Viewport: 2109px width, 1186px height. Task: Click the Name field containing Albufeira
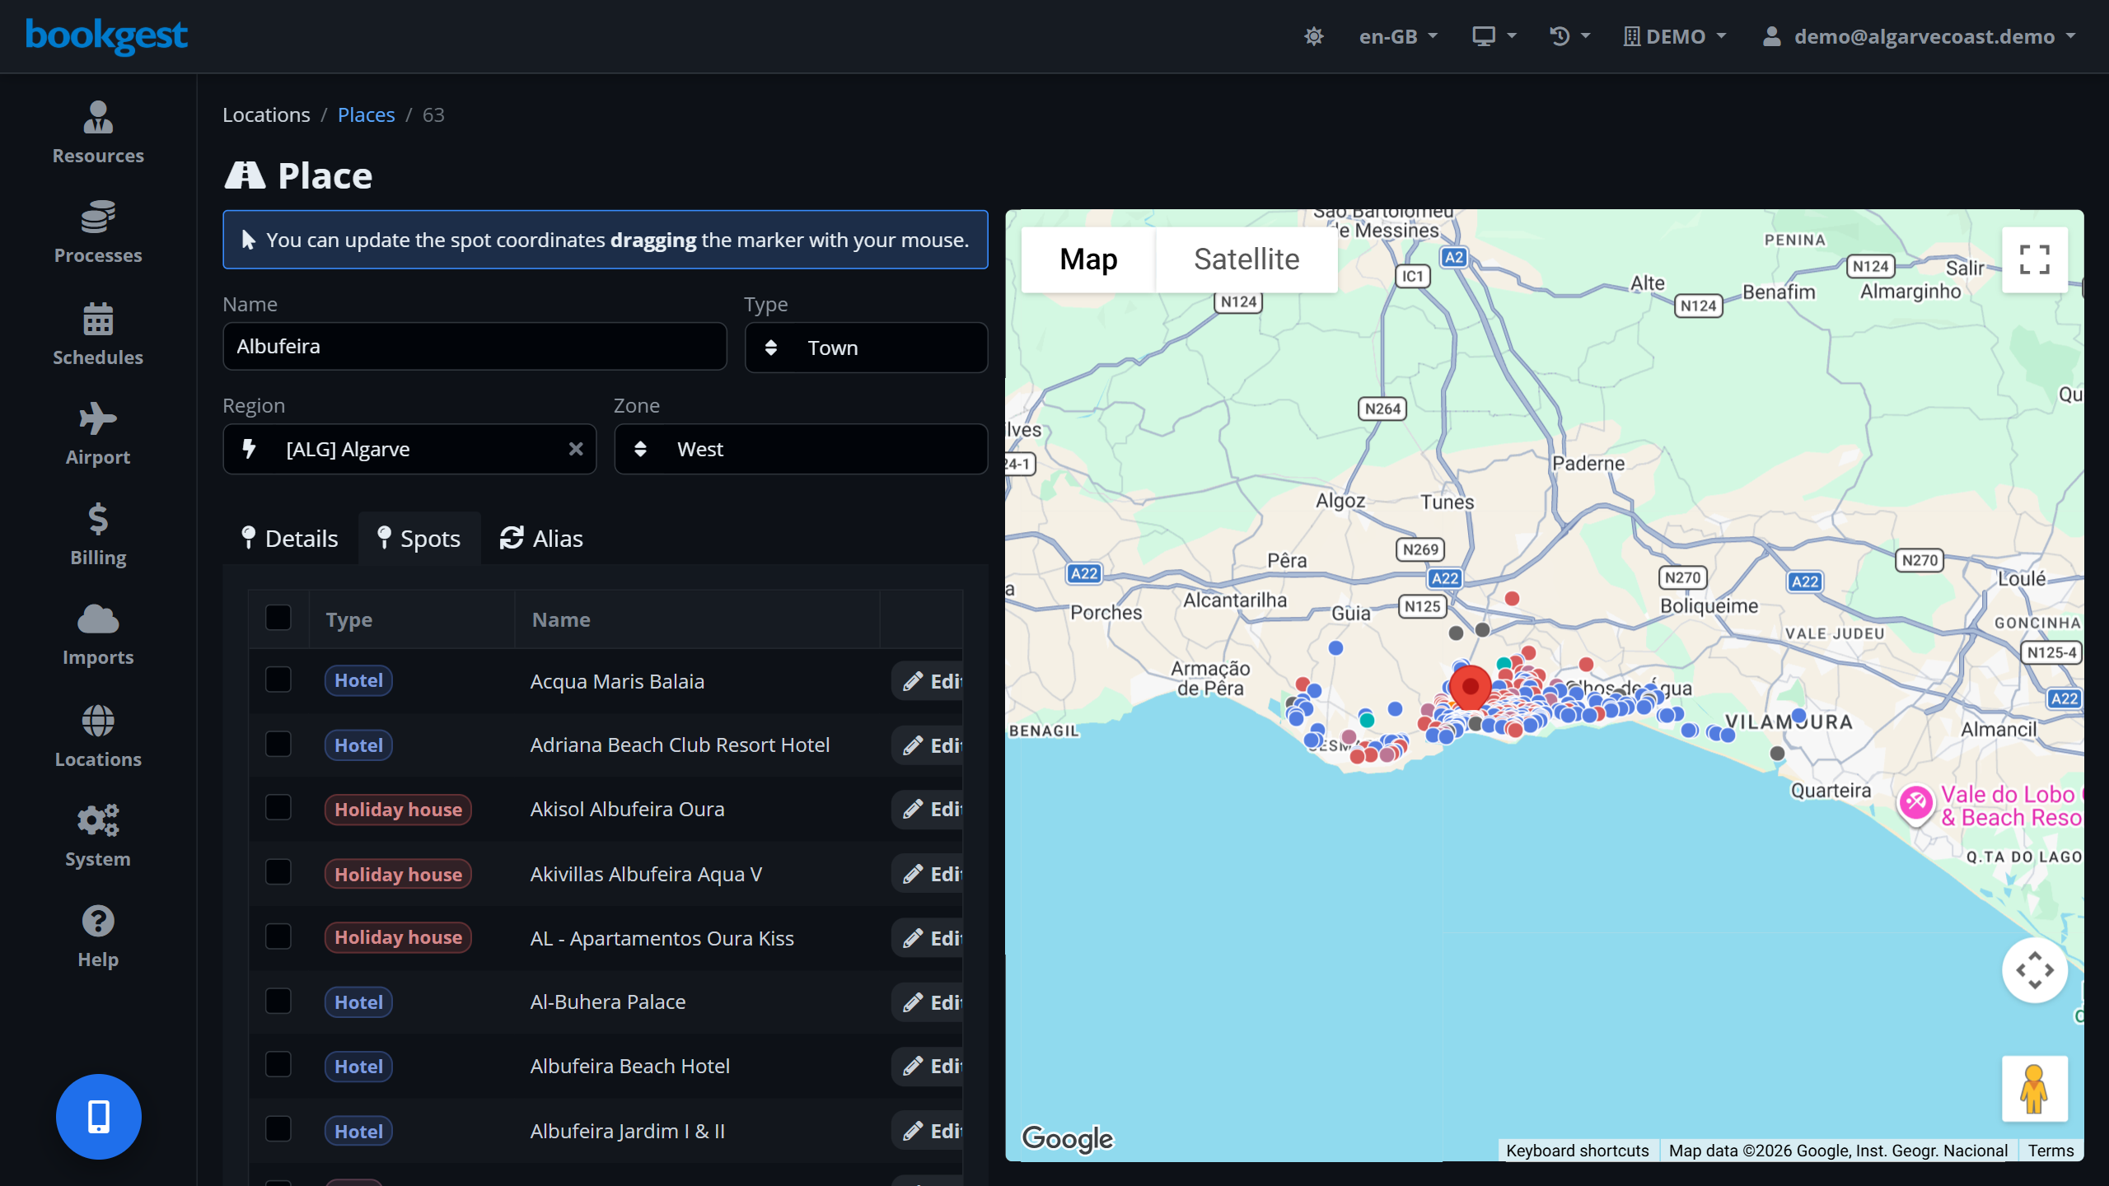tap(475, 346)
